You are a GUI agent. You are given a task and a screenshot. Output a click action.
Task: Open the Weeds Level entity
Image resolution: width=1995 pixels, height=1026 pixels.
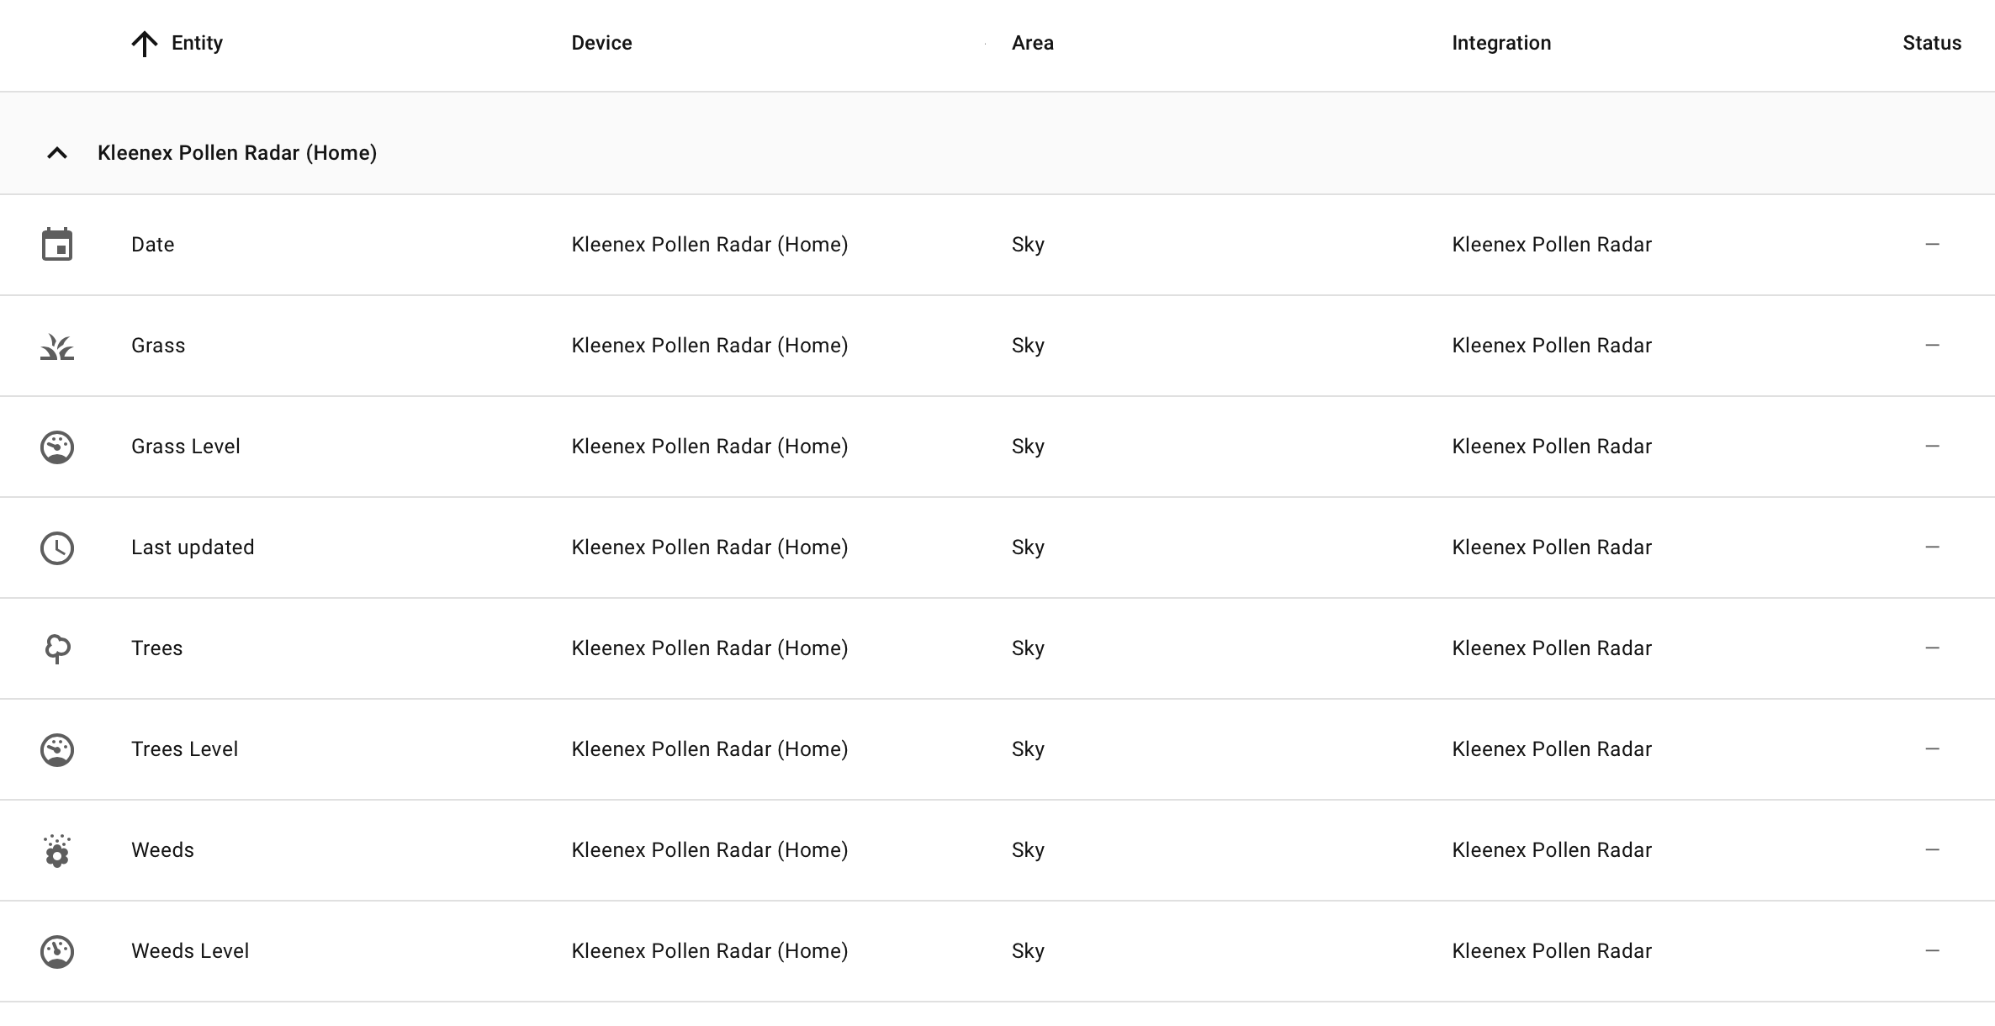click(190, 951)
